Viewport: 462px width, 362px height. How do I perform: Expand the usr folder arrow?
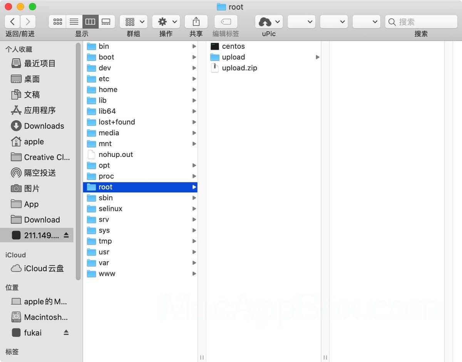194,252
